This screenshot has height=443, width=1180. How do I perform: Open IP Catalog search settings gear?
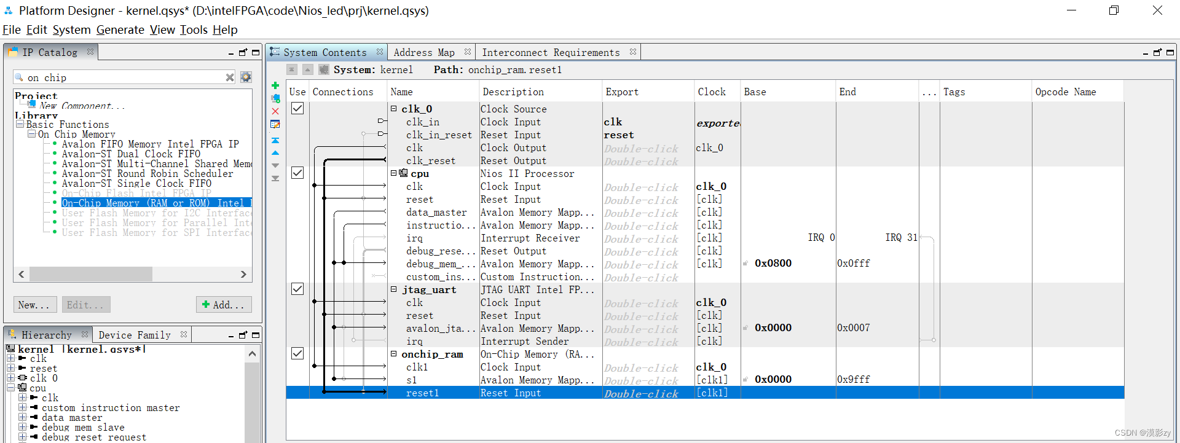246,77
